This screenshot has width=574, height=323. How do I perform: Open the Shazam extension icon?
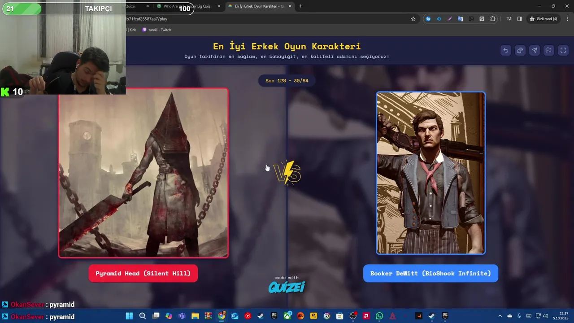click(x=428, y=19)
